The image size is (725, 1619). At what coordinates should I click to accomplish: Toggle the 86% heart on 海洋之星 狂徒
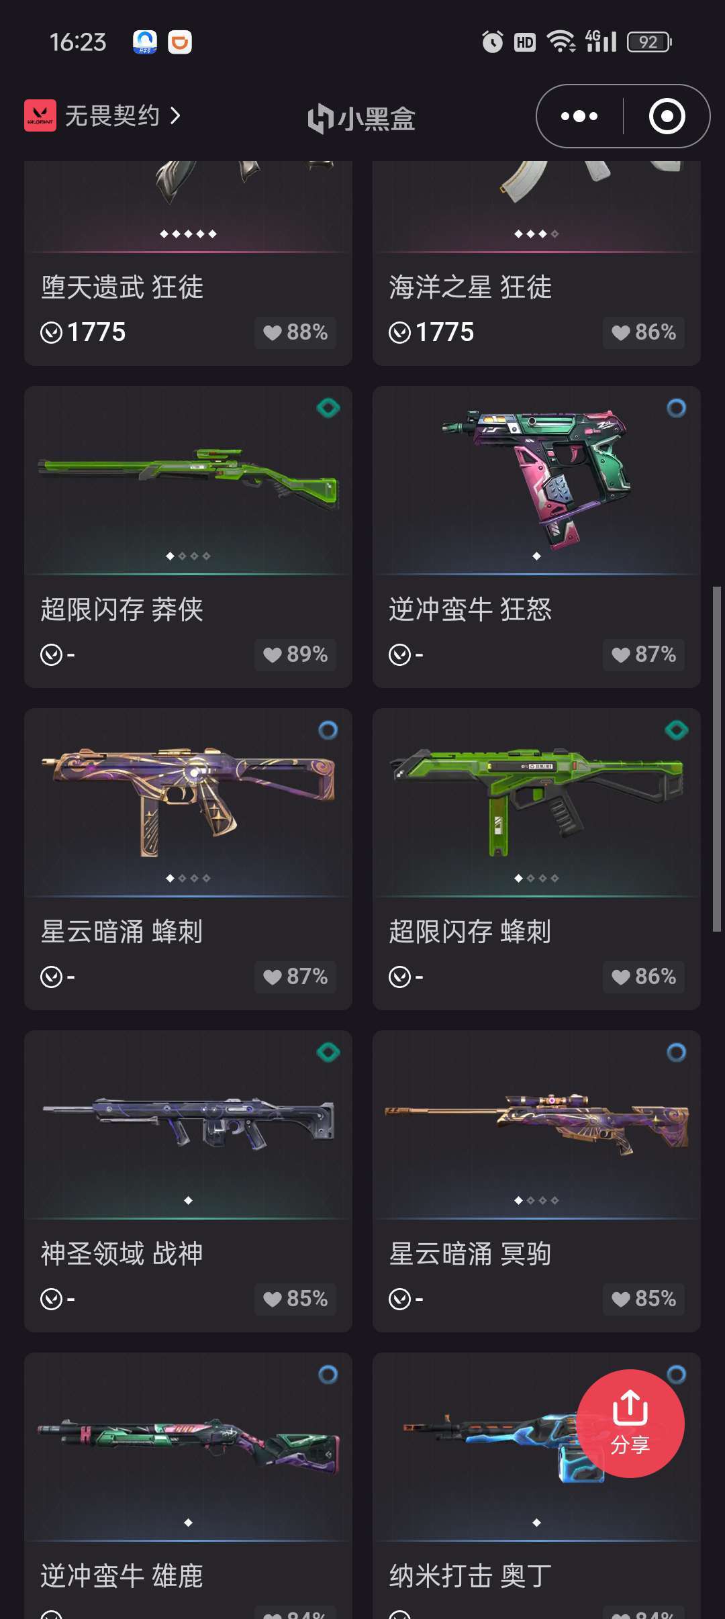pyautogui.click(x=643, y=332)
